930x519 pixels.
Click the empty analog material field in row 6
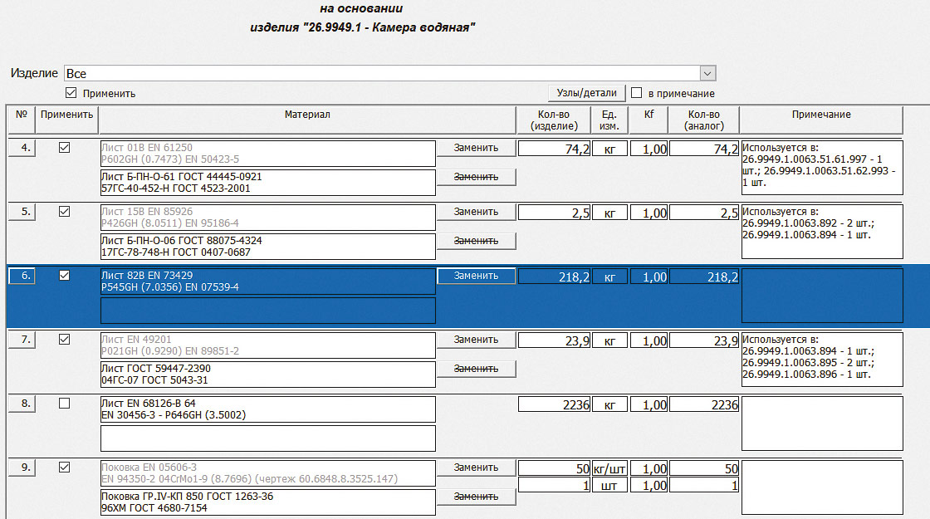(x=267, y=311)
